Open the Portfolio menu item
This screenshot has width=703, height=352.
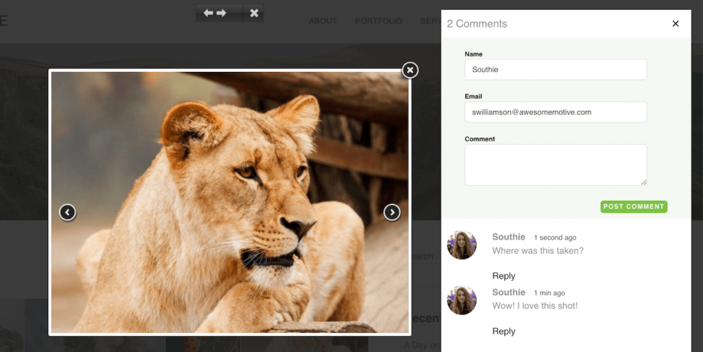(x=378, y=21)
